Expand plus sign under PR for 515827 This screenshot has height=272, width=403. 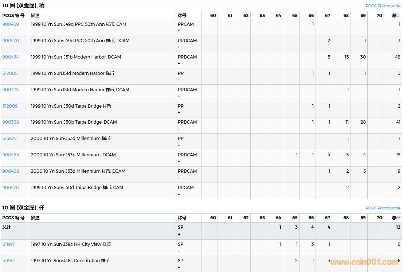pos(179,145)
